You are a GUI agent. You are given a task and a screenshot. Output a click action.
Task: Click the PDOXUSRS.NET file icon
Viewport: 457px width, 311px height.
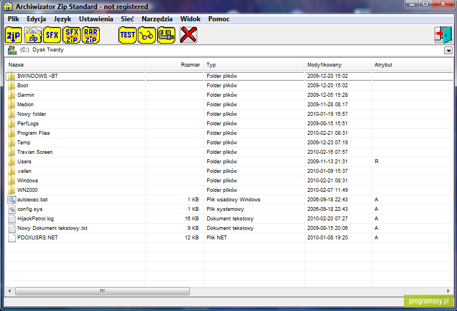pyautogui.click(x=12, y=238)
